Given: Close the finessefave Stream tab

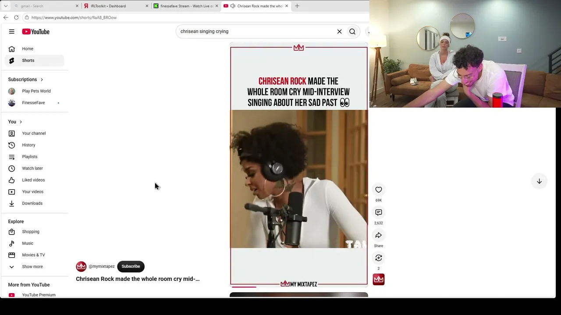Looking at the screenshot, I should (217, 6).
